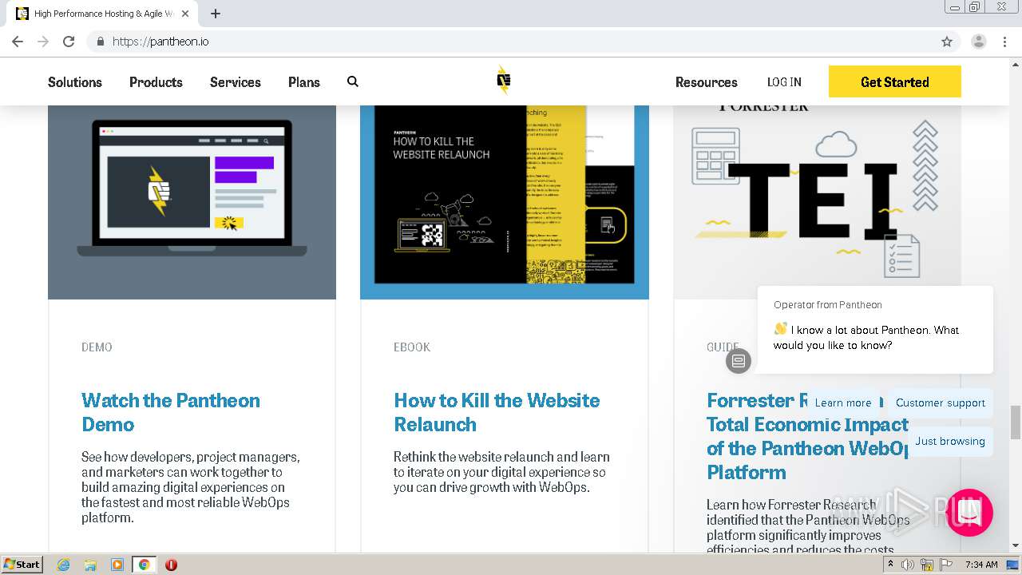Screen dimensions: 1022x575
Task: Open the Chrome three-dot menu
Action: click(1004, 42)
